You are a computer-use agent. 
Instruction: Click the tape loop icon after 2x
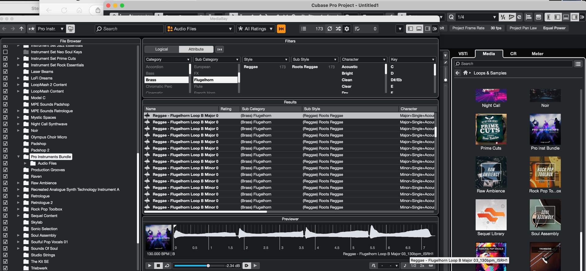click(x=431, y=266)
